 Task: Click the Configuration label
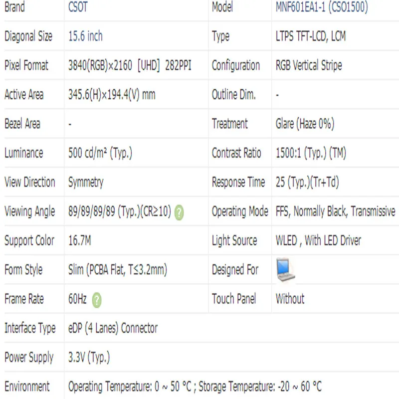pos(236,66)
